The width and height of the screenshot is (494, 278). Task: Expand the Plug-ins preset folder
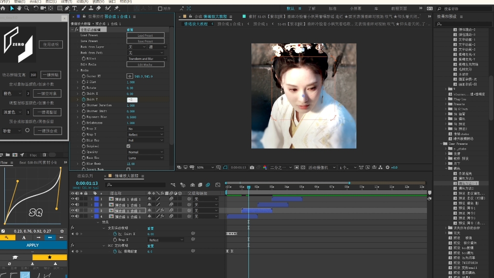tap(445, 99)
